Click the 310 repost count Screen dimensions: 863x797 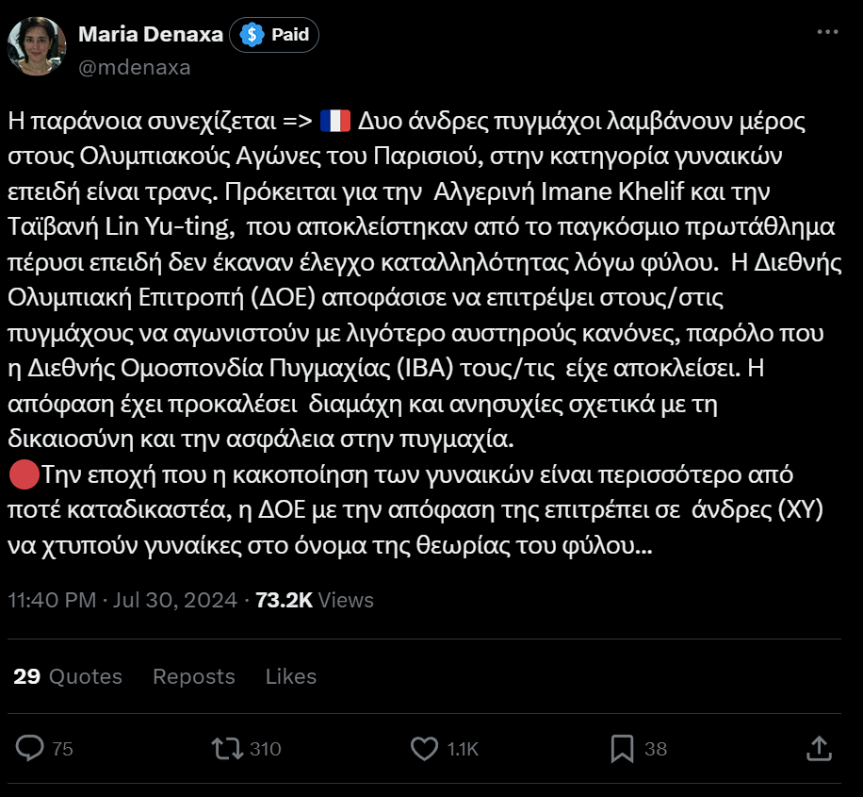[x=266, y=749]
